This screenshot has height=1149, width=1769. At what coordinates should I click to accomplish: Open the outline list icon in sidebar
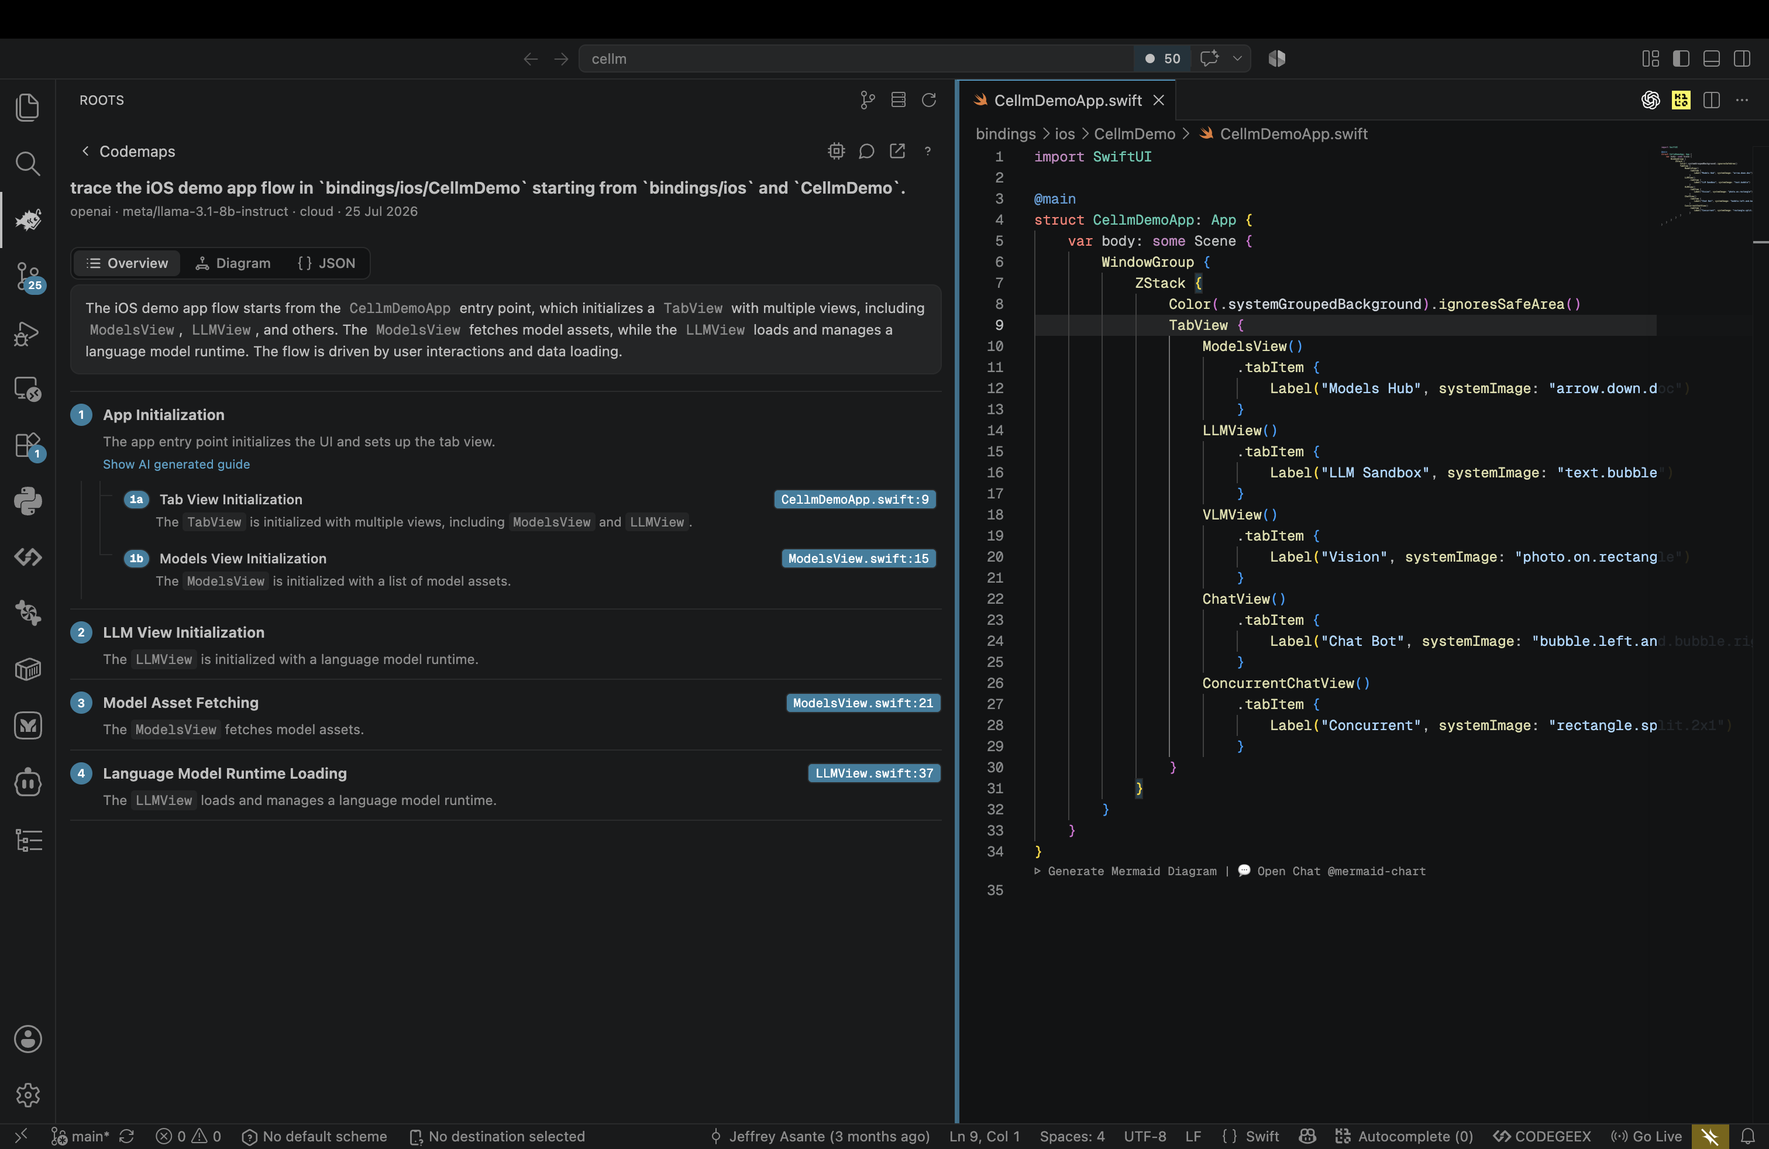click(x=27, y=840)
